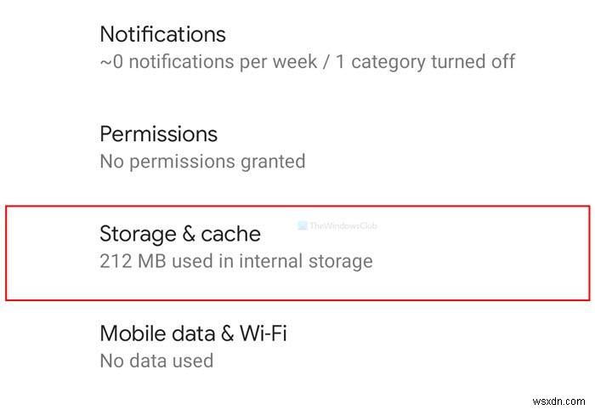Screen dimensions: 595x410
Task: Click TheWindowsClub watermark text
Action: (x=343, y=226)
